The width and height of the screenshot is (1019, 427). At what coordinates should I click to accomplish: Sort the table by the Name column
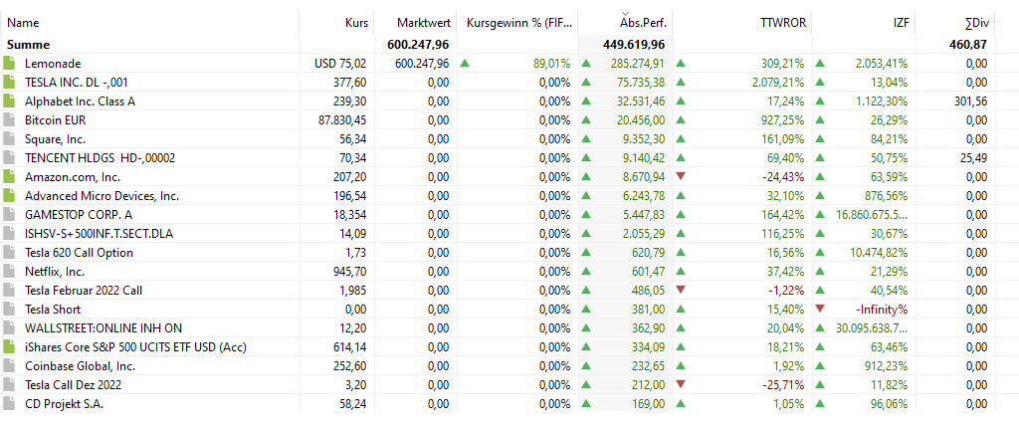(x=23, y=23)
